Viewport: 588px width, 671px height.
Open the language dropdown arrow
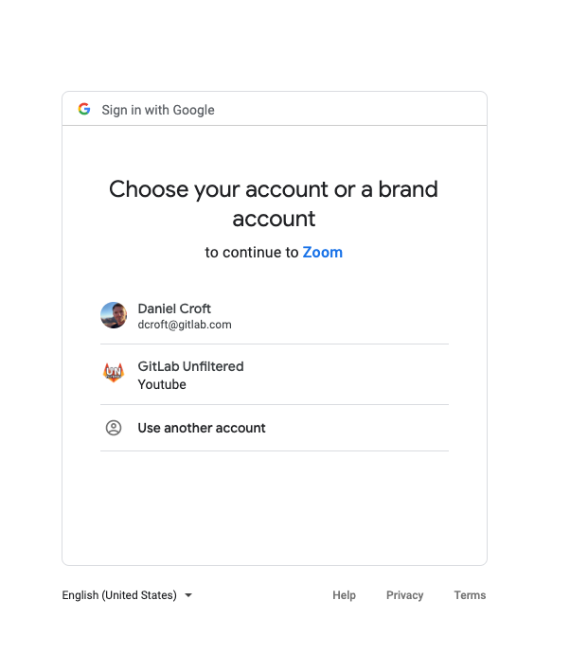pos(188,595)
